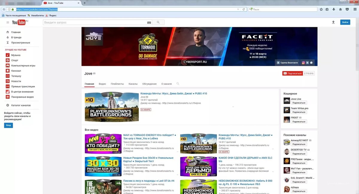Open В тренде in the sidebar
The image size is (359, 194).
coord(16,37)
